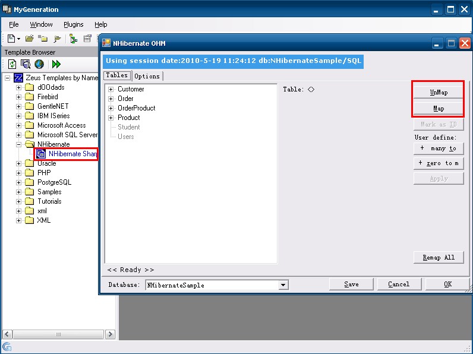
Task: Click the open folder with arrow icon
Action: (57, 39)
